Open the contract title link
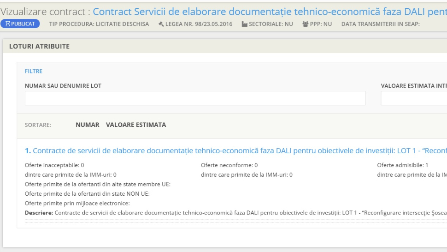447x252 pixels. pyautogui.click(x=270, y=12)
